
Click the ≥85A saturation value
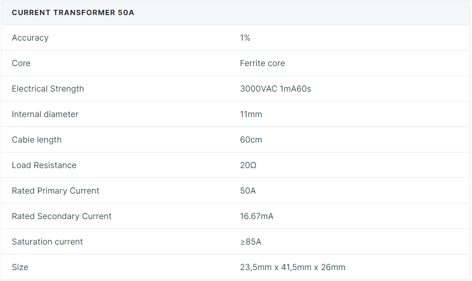[251, 242]
